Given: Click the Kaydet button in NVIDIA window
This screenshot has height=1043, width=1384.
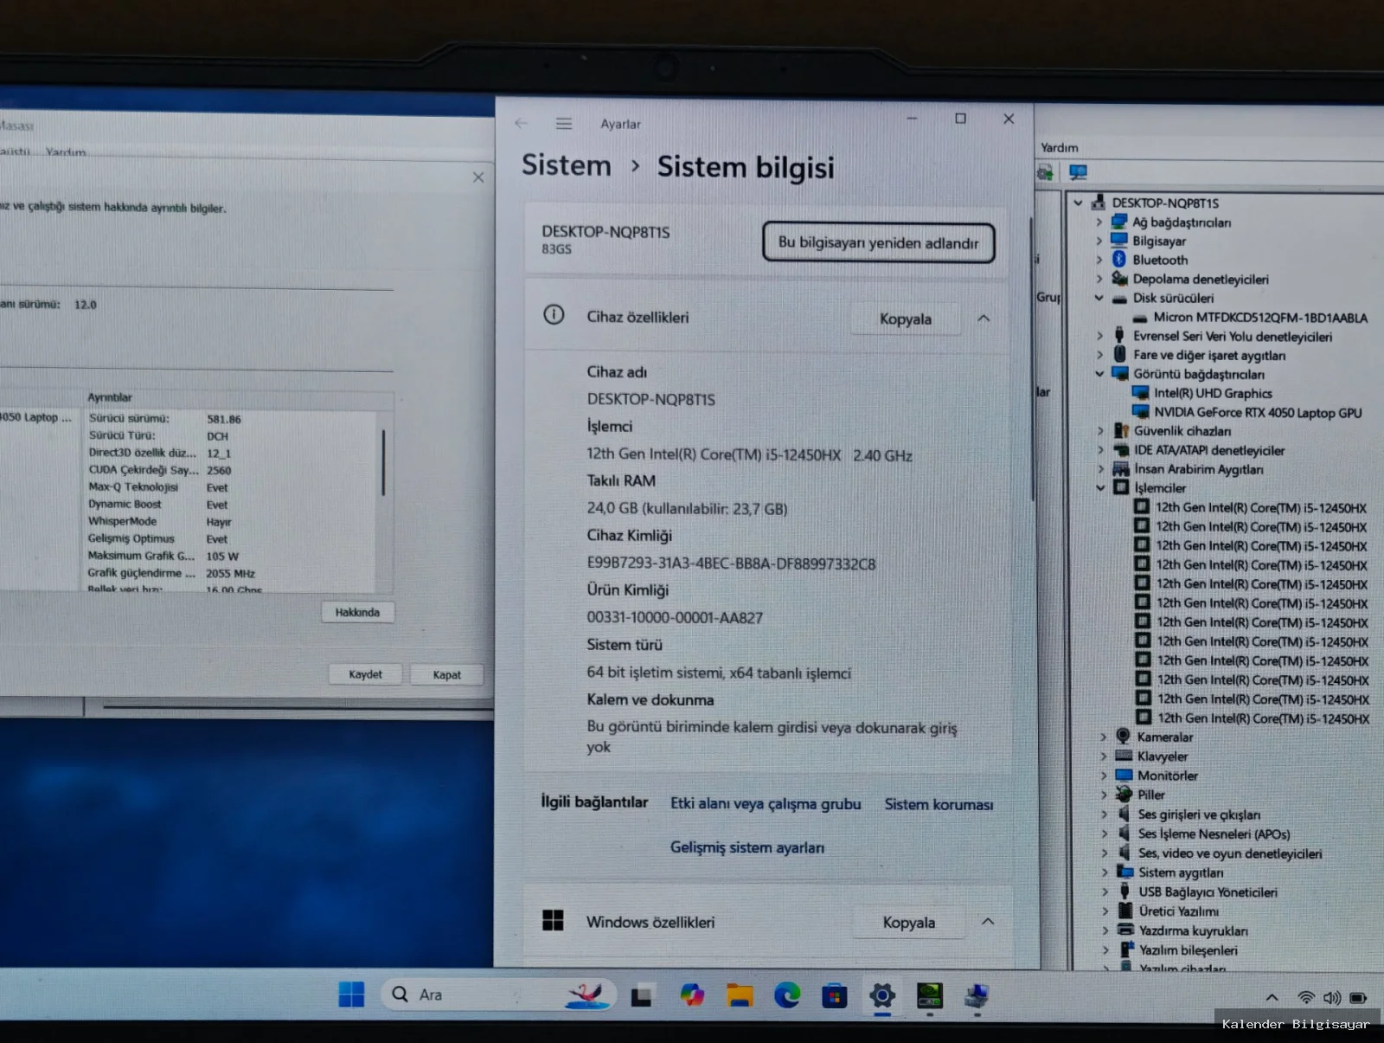Looking at the screenshot, I should [x=365, y=674].
